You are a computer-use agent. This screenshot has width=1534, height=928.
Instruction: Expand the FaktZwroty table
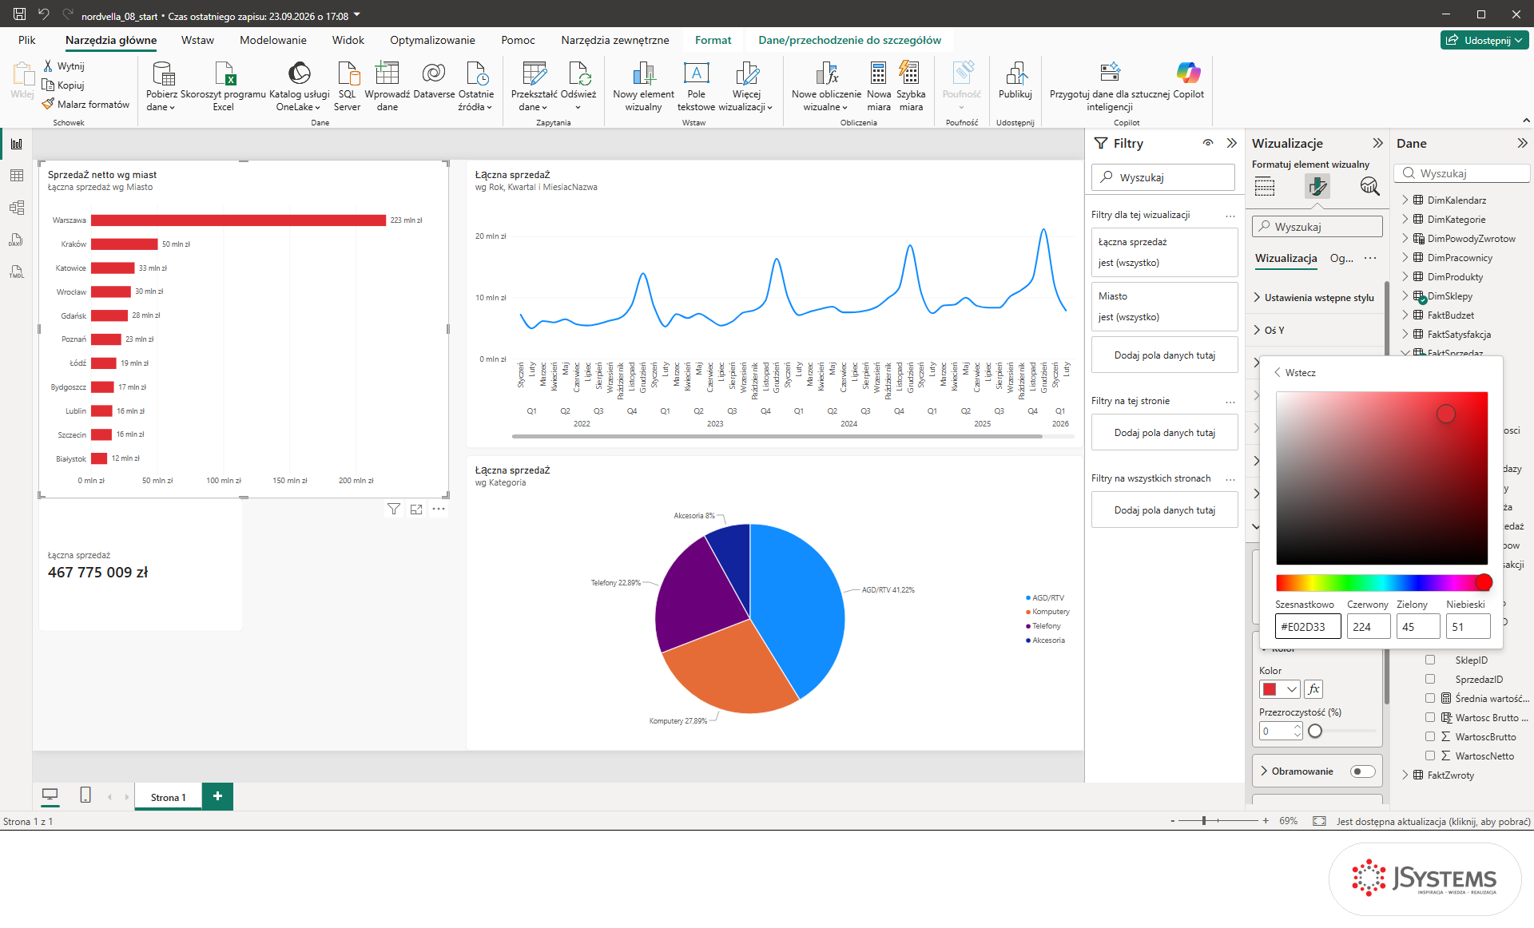coord(1405,775)
